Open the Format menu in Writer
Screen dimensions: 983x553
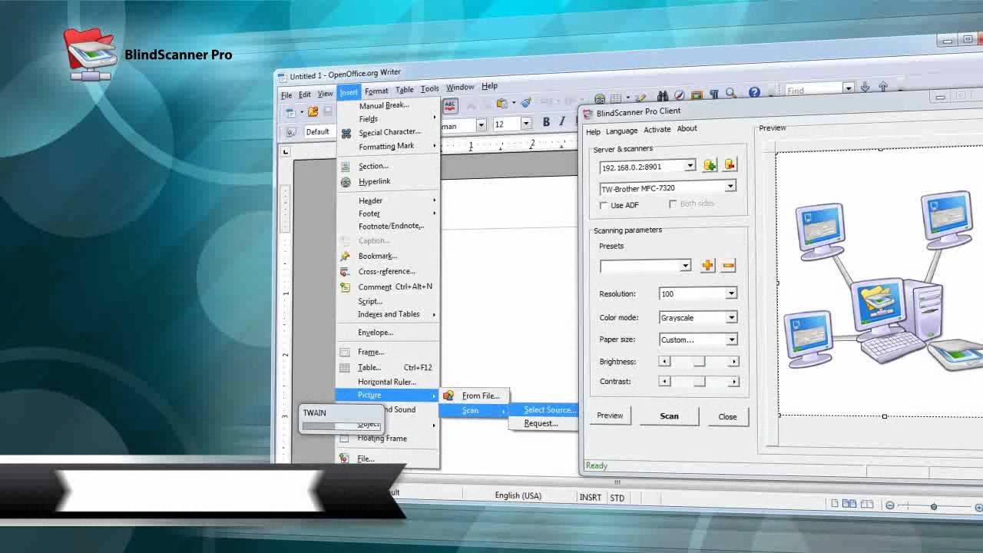pyautogui.click(x=376, y=91)
